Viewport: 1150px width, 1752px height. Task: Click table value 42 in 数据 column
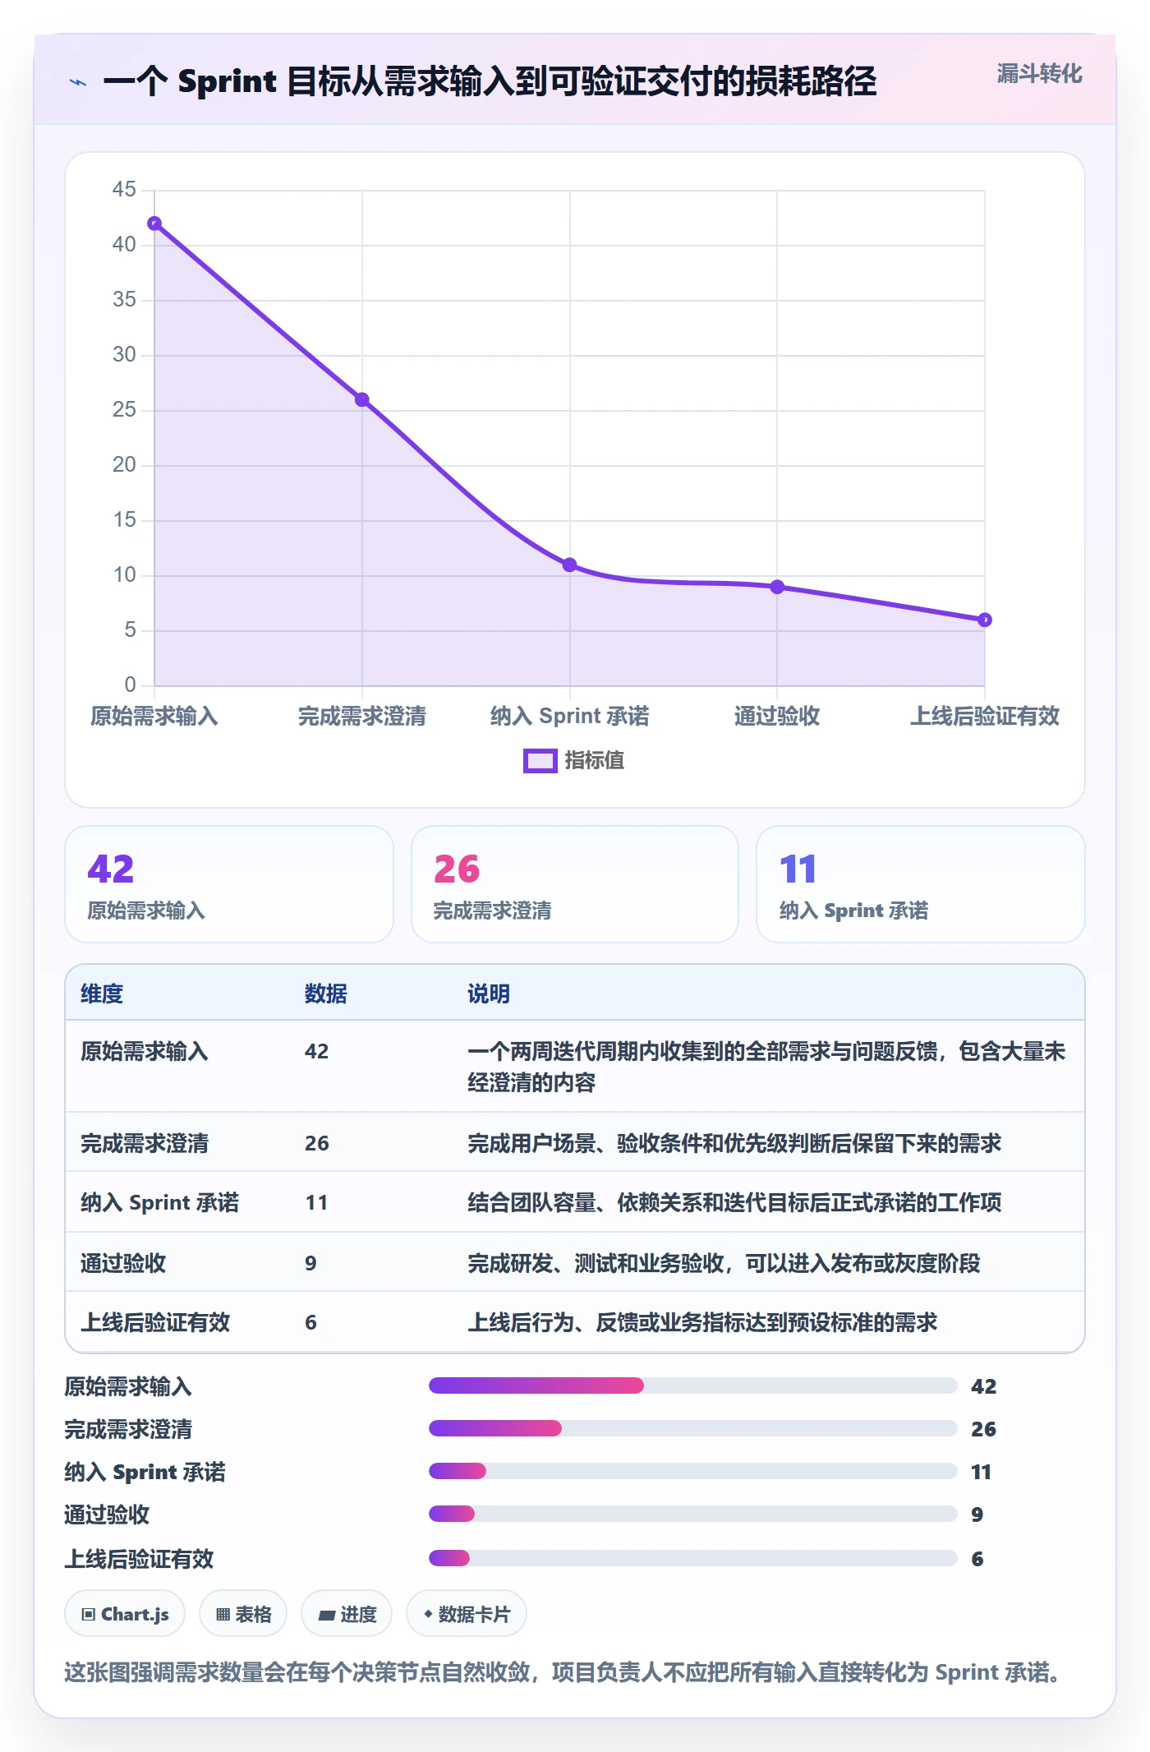(x=317, y=1051)
